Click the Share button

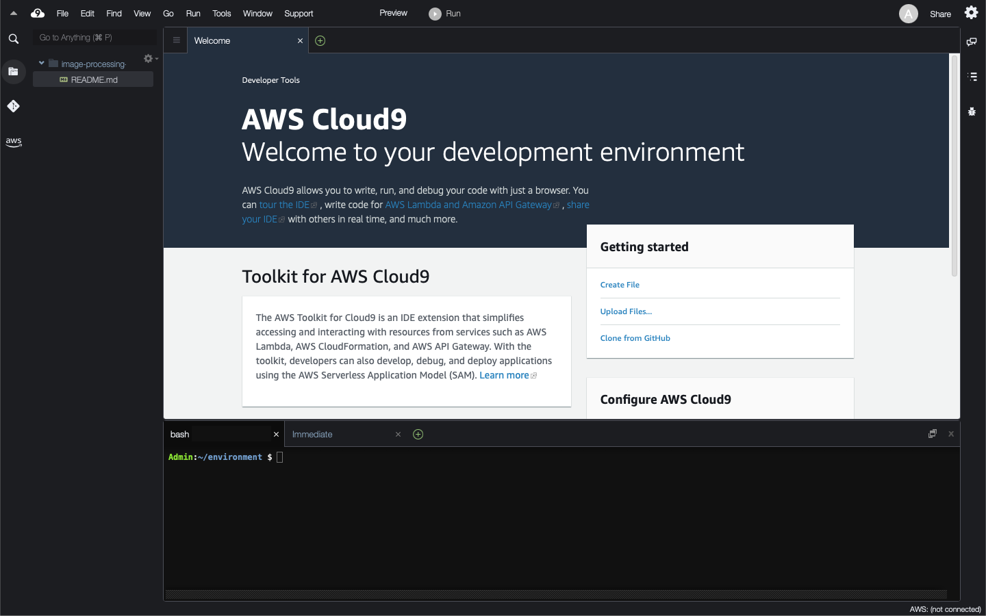940,14
